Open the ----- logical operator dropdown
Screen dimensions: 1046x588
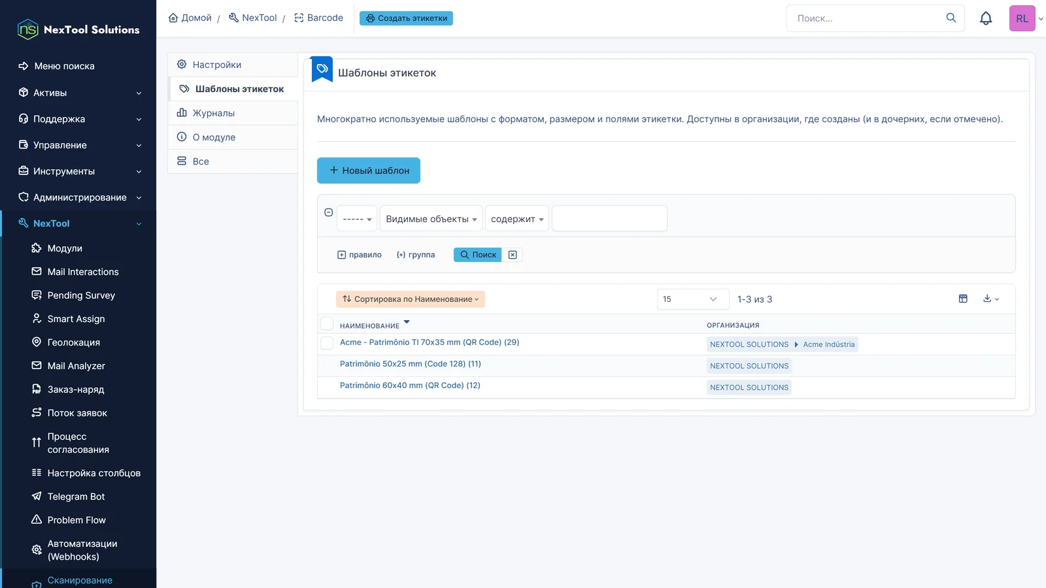coord(357,219)
